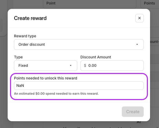Open the Reward type dropdown
Viewport: 159px width, 128px height.
(x=79, y=45)
